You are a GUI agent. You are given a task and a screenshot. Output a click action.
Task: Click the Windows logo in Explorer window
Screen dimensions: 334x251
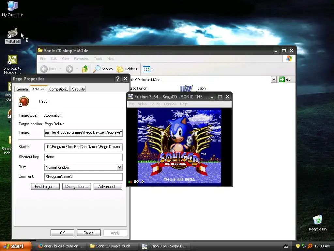pyautogui.click(x=289, y=59)
